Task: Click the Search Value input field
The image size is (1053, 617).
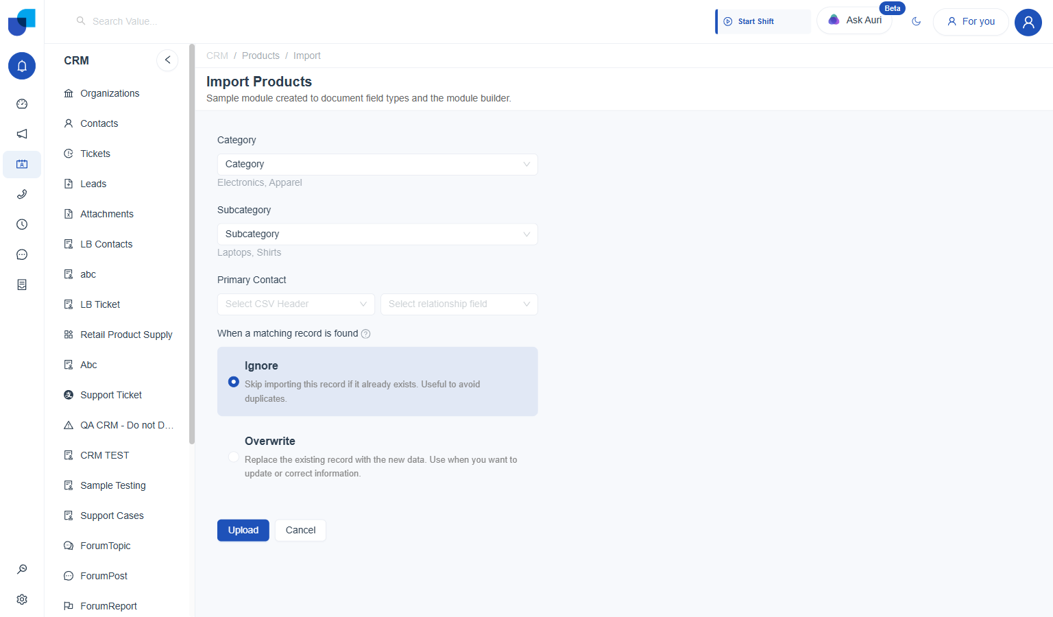Action: click(x=124, y=21)
